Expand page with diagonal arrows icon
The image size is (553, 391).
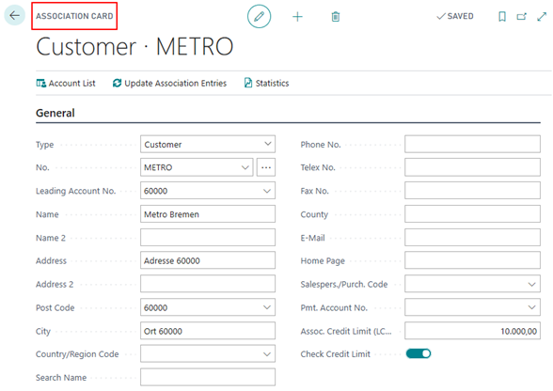(542, 16)
